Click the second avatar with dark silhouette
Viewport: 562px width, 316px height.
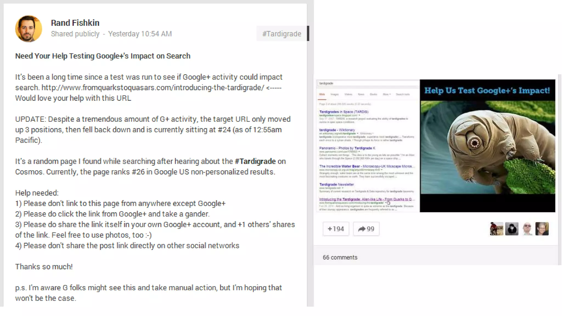[x=512, y=229]
